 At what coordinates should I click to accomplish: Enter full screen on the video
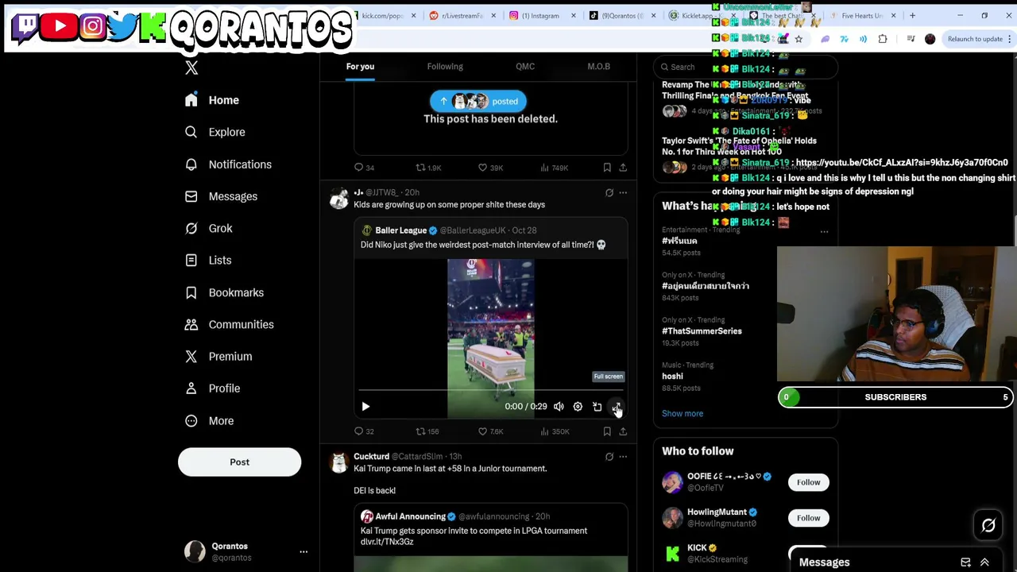pyautogui.click(x=616, y=407)
